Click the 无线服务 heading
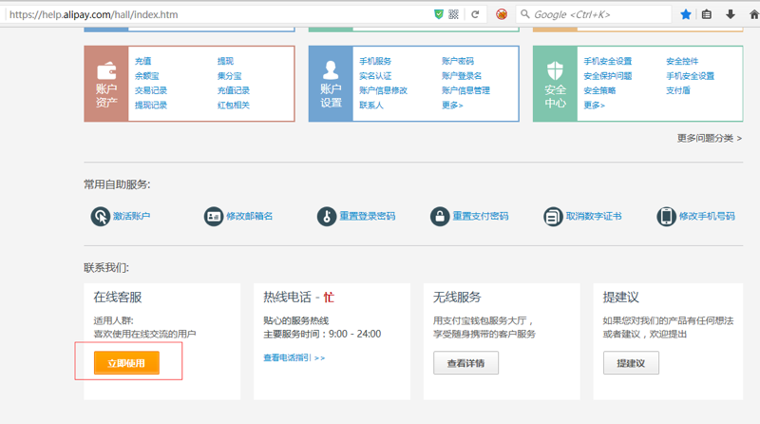 [457, 297]
